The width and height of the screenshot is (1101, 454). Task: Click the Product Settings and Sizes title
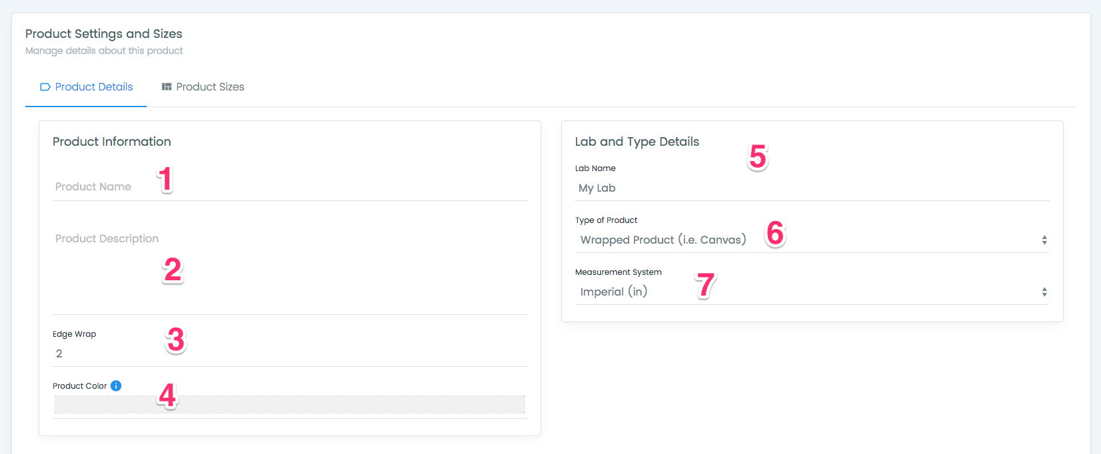(x=104, y=34)
